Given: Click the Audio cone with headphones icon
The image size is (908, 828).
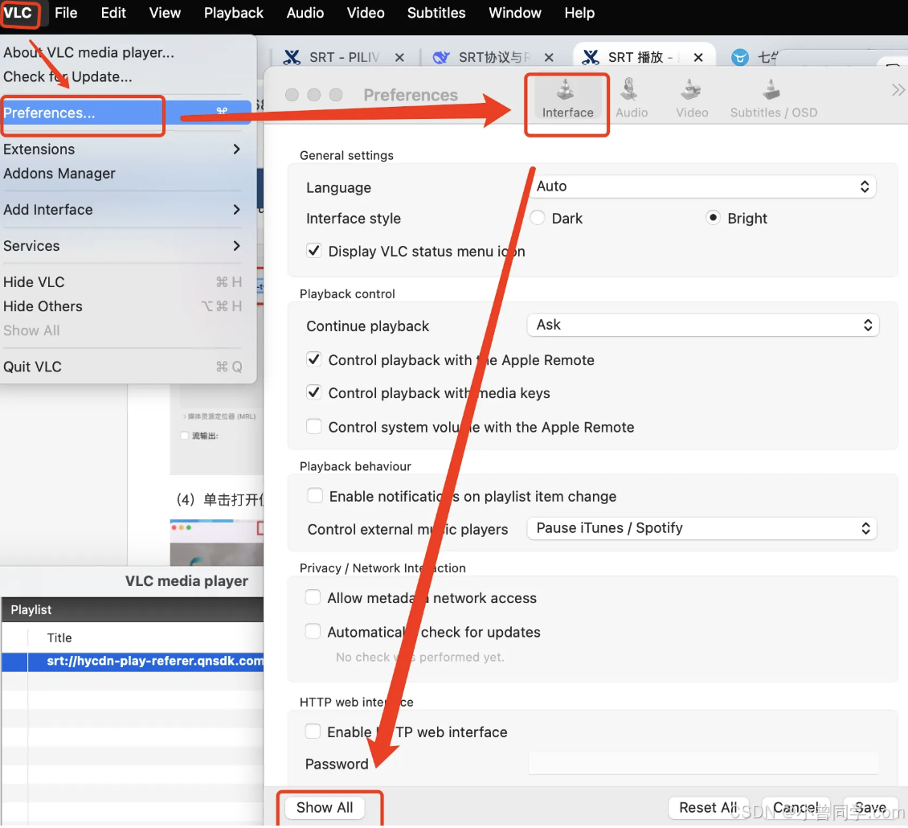Looking at the screenshot, I should tap(629, 90).
